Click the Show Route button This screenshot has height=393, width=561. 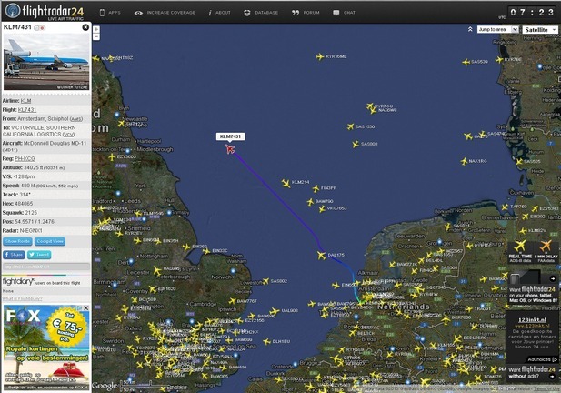click(x=17, y=242)
